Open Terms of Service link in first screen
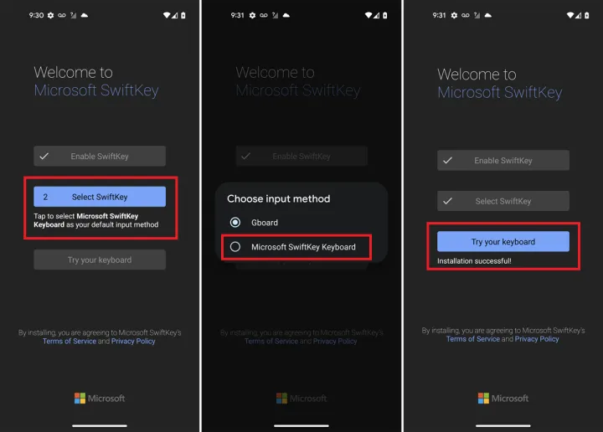This screenshot has height=432, width=603. coord(70,342)
